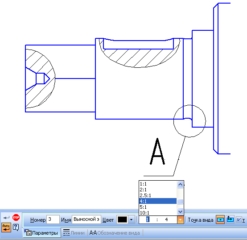Collapse the scale dropdown with orange arrow
The image size is (247, 240).
181,219
